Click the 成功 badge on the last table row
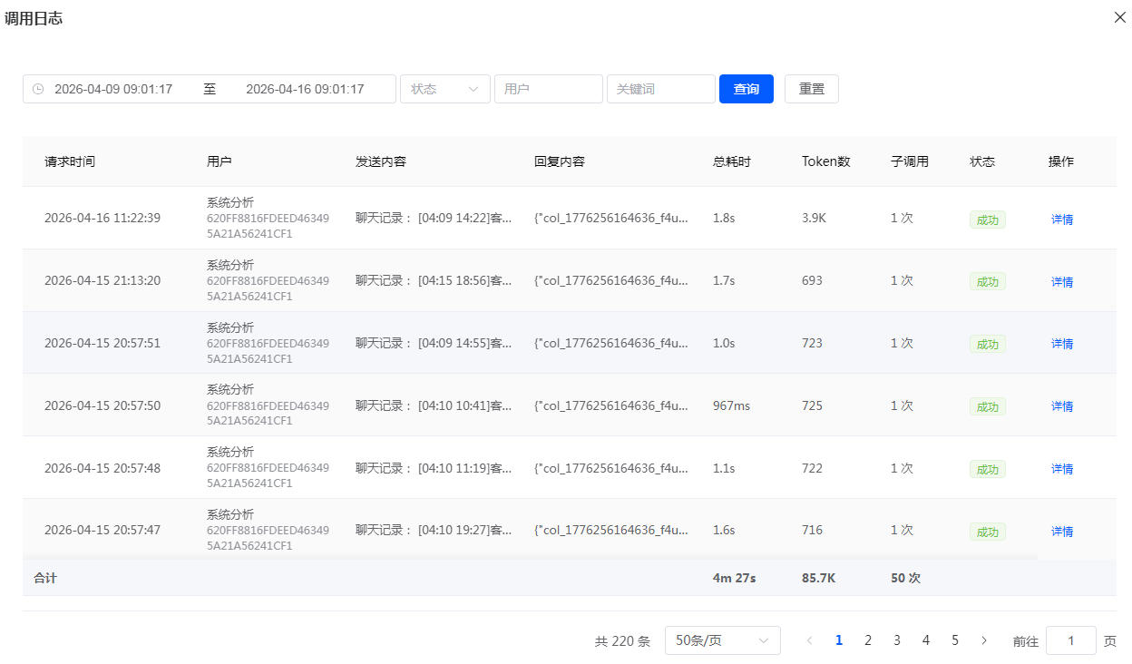Screen dimensions: 1132x664 (987, 531)
